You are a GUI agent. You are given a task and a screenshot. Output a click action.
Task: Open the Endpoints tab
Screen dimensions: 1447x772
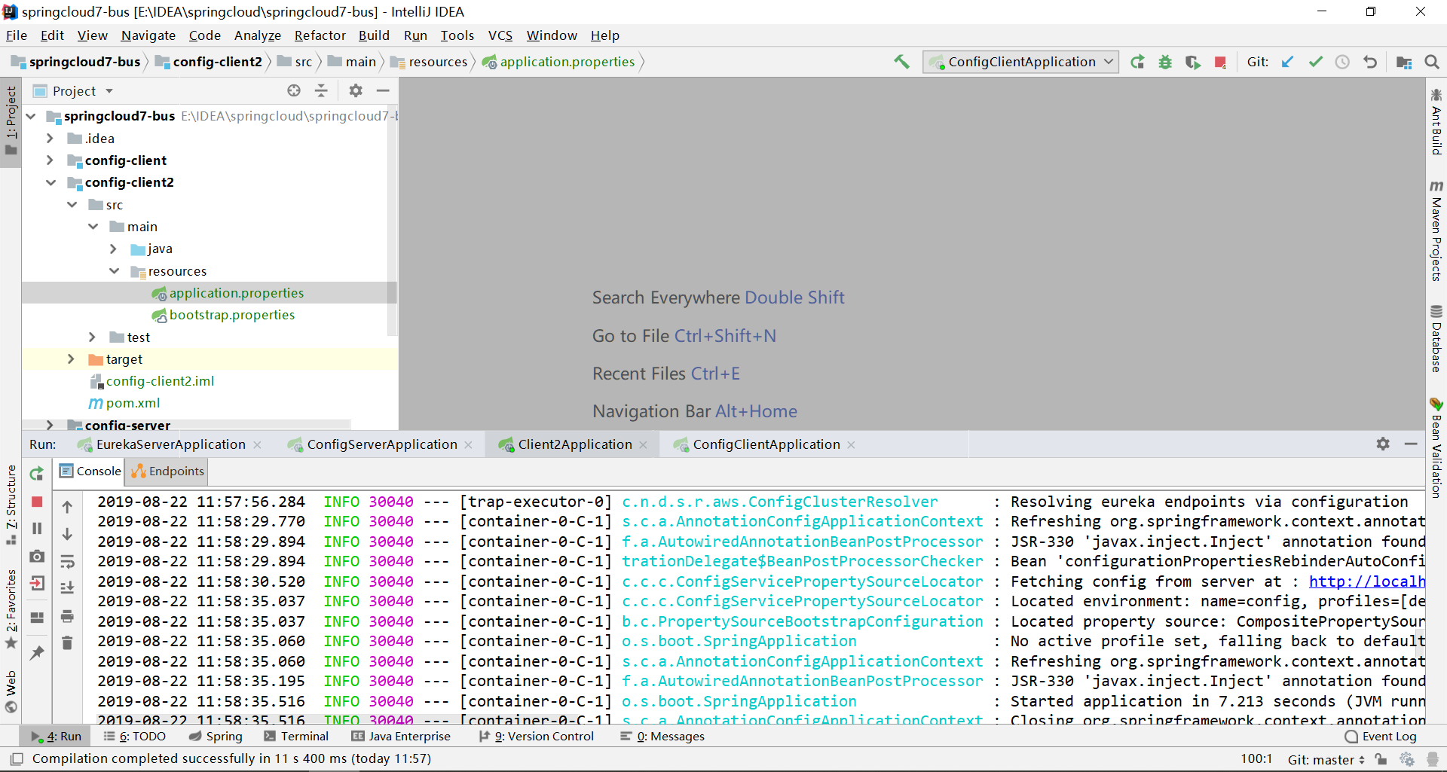pyautogui.click(x=167, y=471)
